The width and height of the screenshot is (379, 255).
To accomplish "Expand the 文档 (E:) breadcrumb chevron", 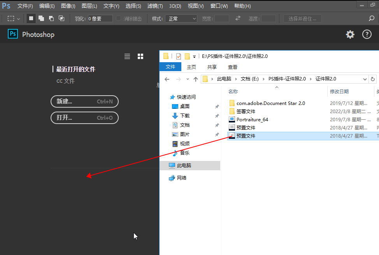I will point(263,79).
